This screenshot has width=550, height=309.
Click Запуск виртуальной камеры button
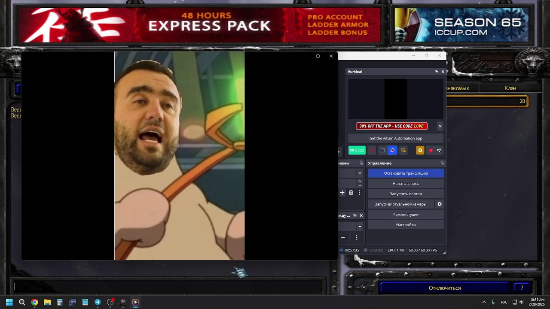400,204
